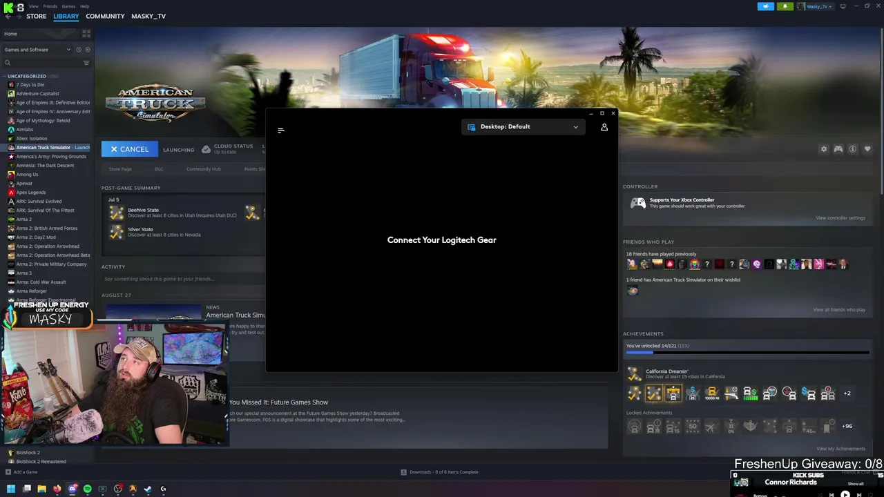Switch library to grid collections view

click(x=86, y=33)
